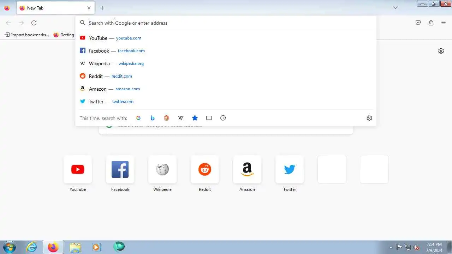Open the Extensions puzzle icon
This screenshot has width=452, height=254.
coord(431,23)
